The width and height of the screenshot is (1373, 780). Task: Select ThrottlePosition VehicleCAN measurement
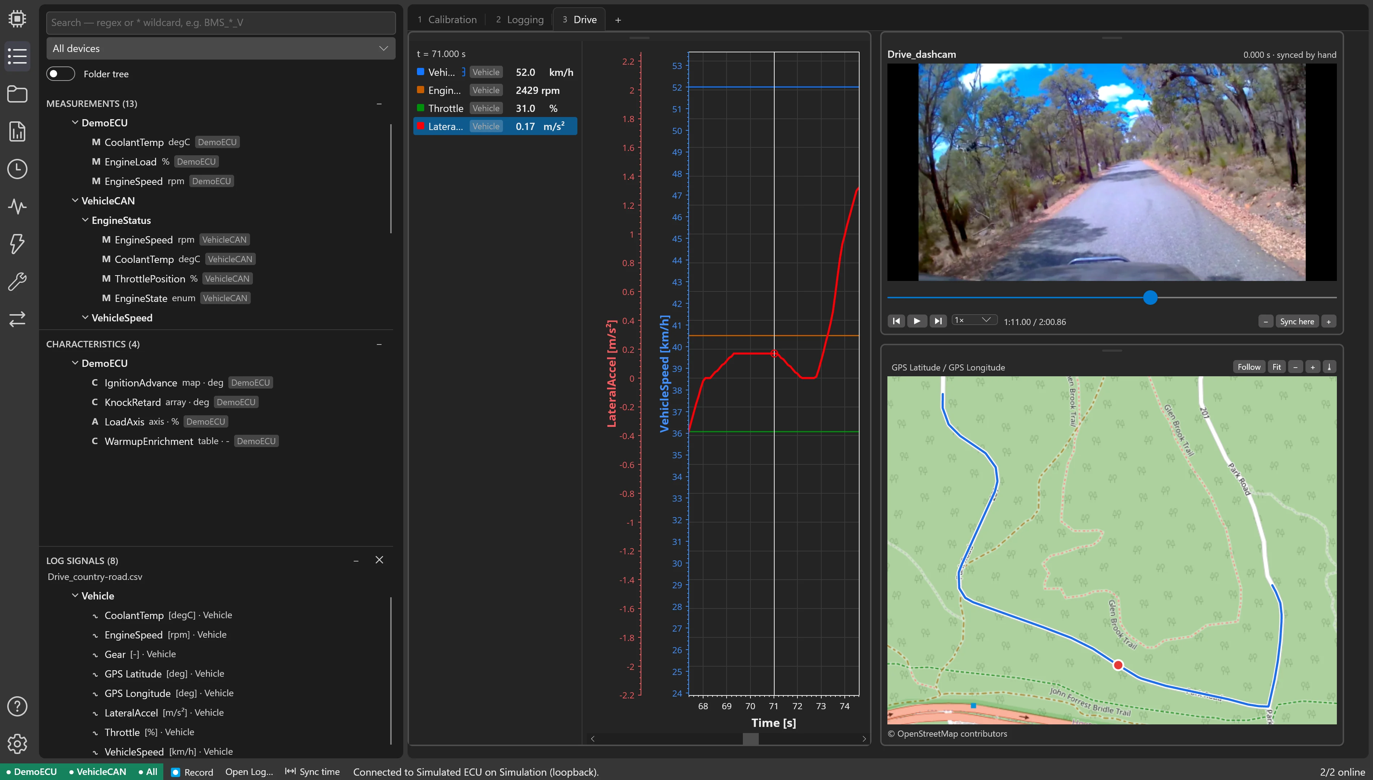(x=177, y=278)
